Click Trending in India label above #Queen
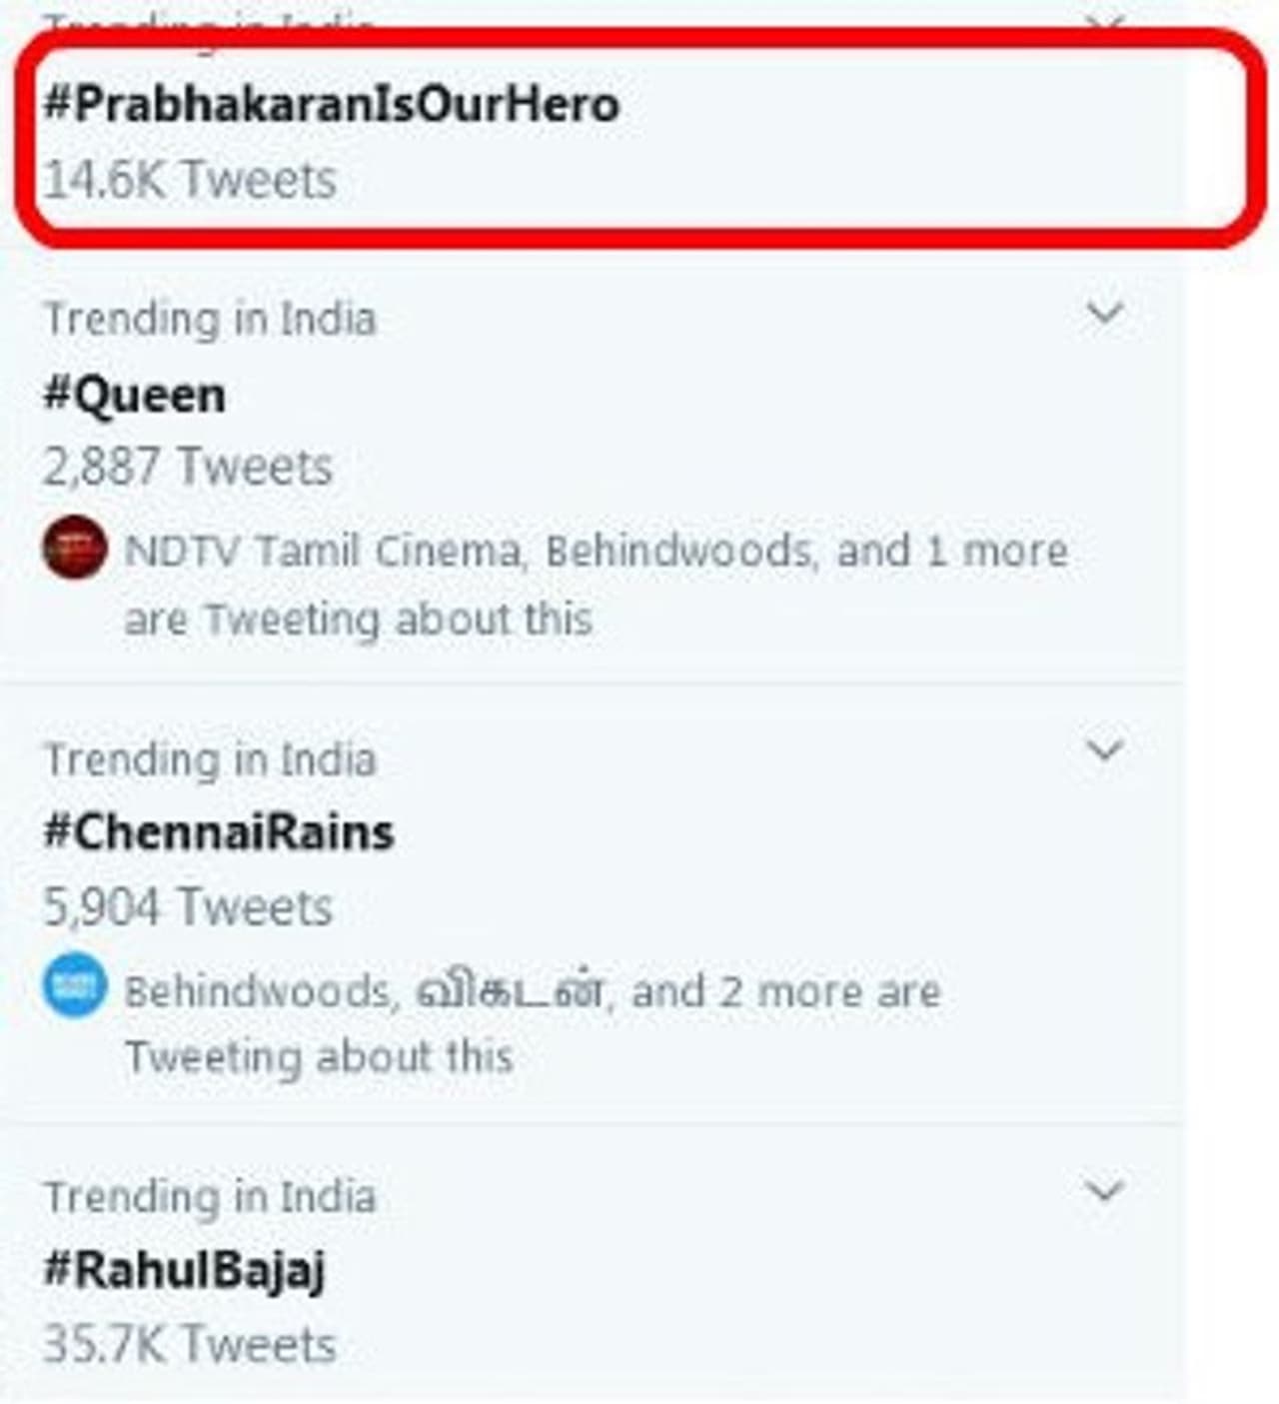1279x1404 pixels. click(x=210, y=320)
